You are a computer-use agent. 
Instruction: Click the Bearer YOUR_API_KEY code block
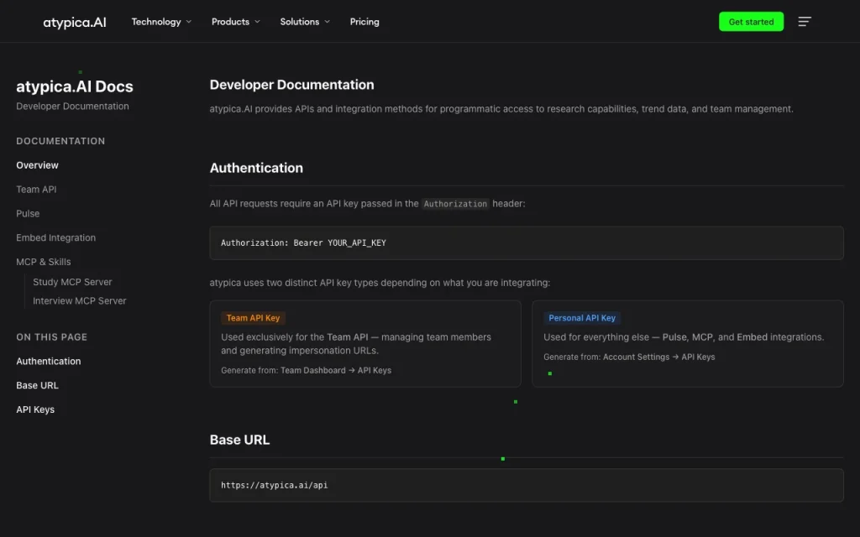click(526, 242)
